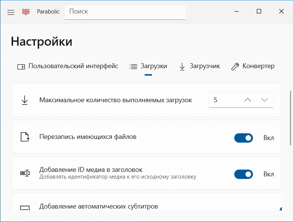The width and height of the screenshot is (293, 222).
Task: Maximize the Parabolic window
Action: click(259, 12)
